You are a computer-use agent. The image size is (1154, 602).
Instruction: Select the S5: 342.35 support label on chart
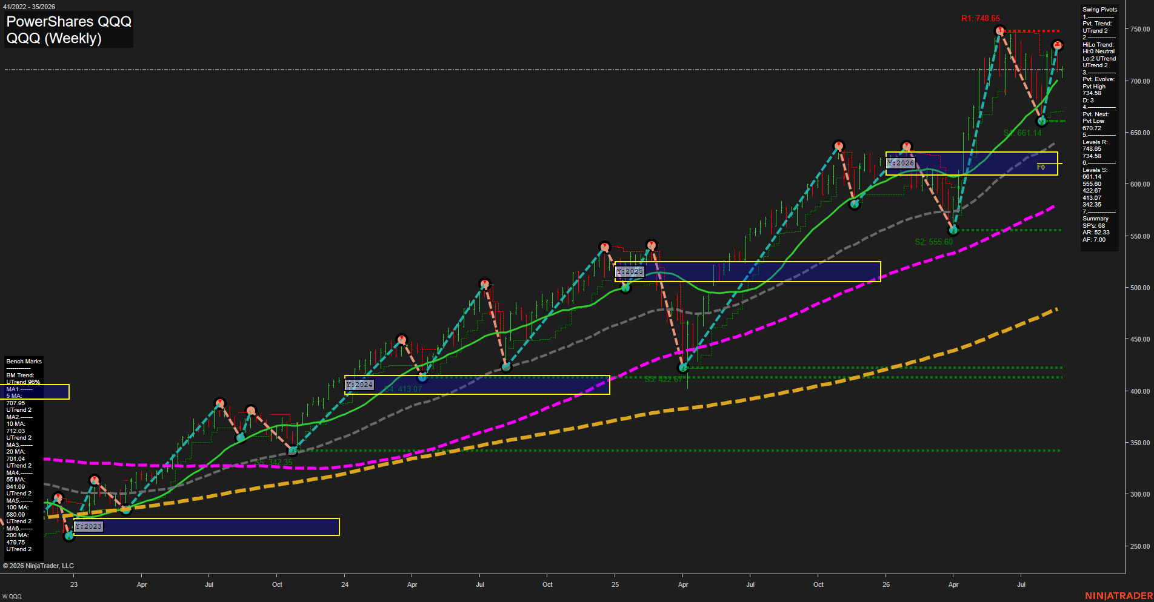(x=273, y=462)
